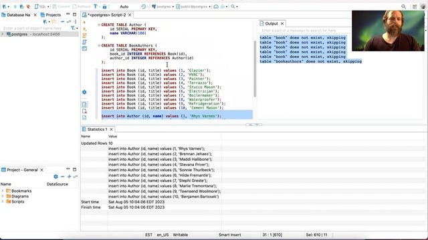Click the bottom-most page icon in editor gutter
428x240 pixels.
point(84,118)
